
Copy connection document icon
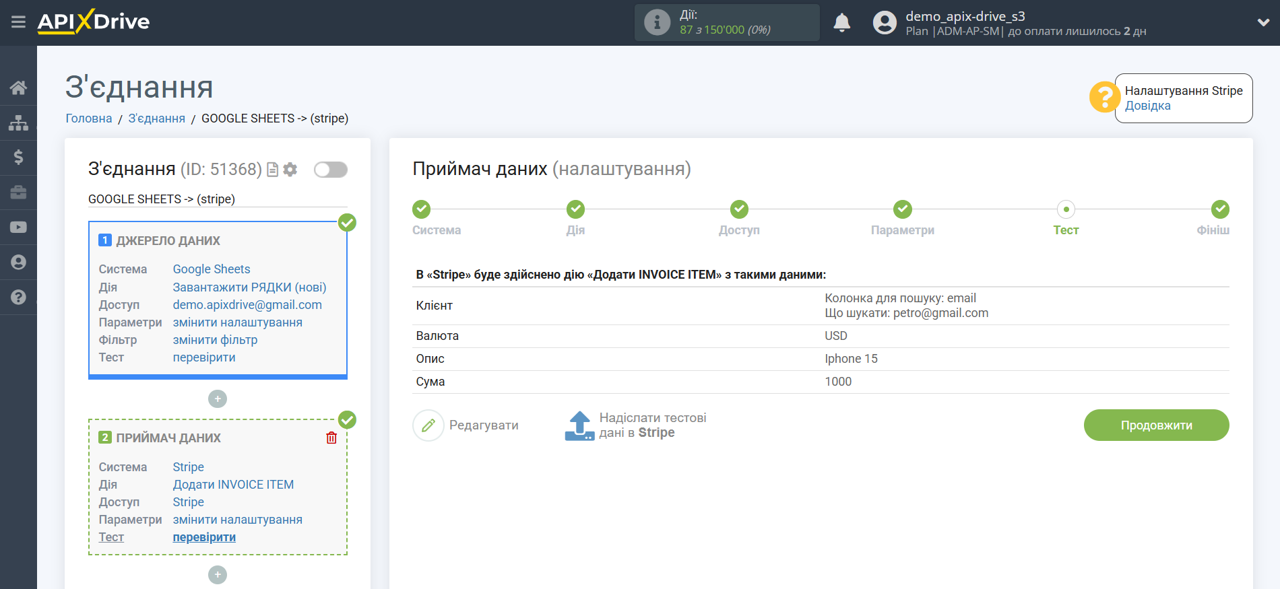pyautogui.click(x=273, y=170)
